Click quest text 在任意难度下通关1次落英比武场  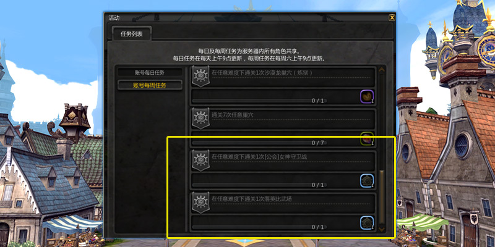pyautogui.click(x=252, y=199)
